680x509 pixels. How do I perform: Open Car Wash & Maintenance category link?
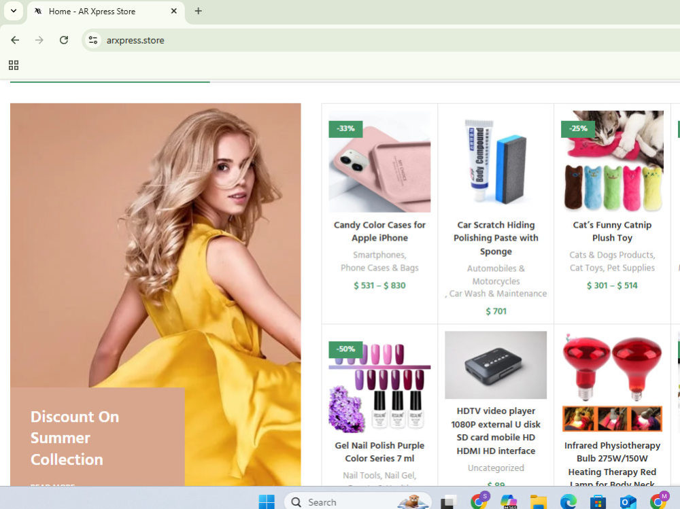tap(498, 294)
